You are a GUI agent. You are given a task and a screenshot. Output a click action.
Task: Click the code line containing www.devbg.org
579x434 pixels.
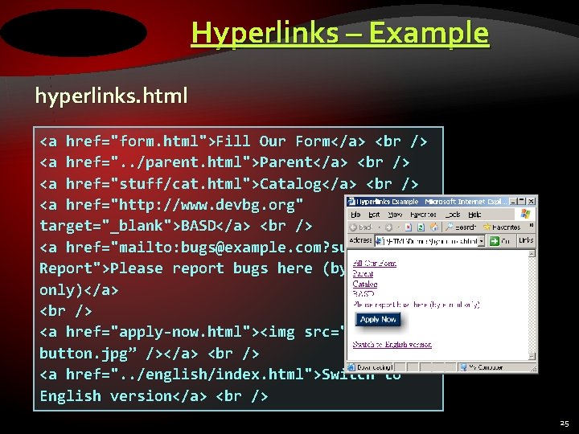(171, 205)
